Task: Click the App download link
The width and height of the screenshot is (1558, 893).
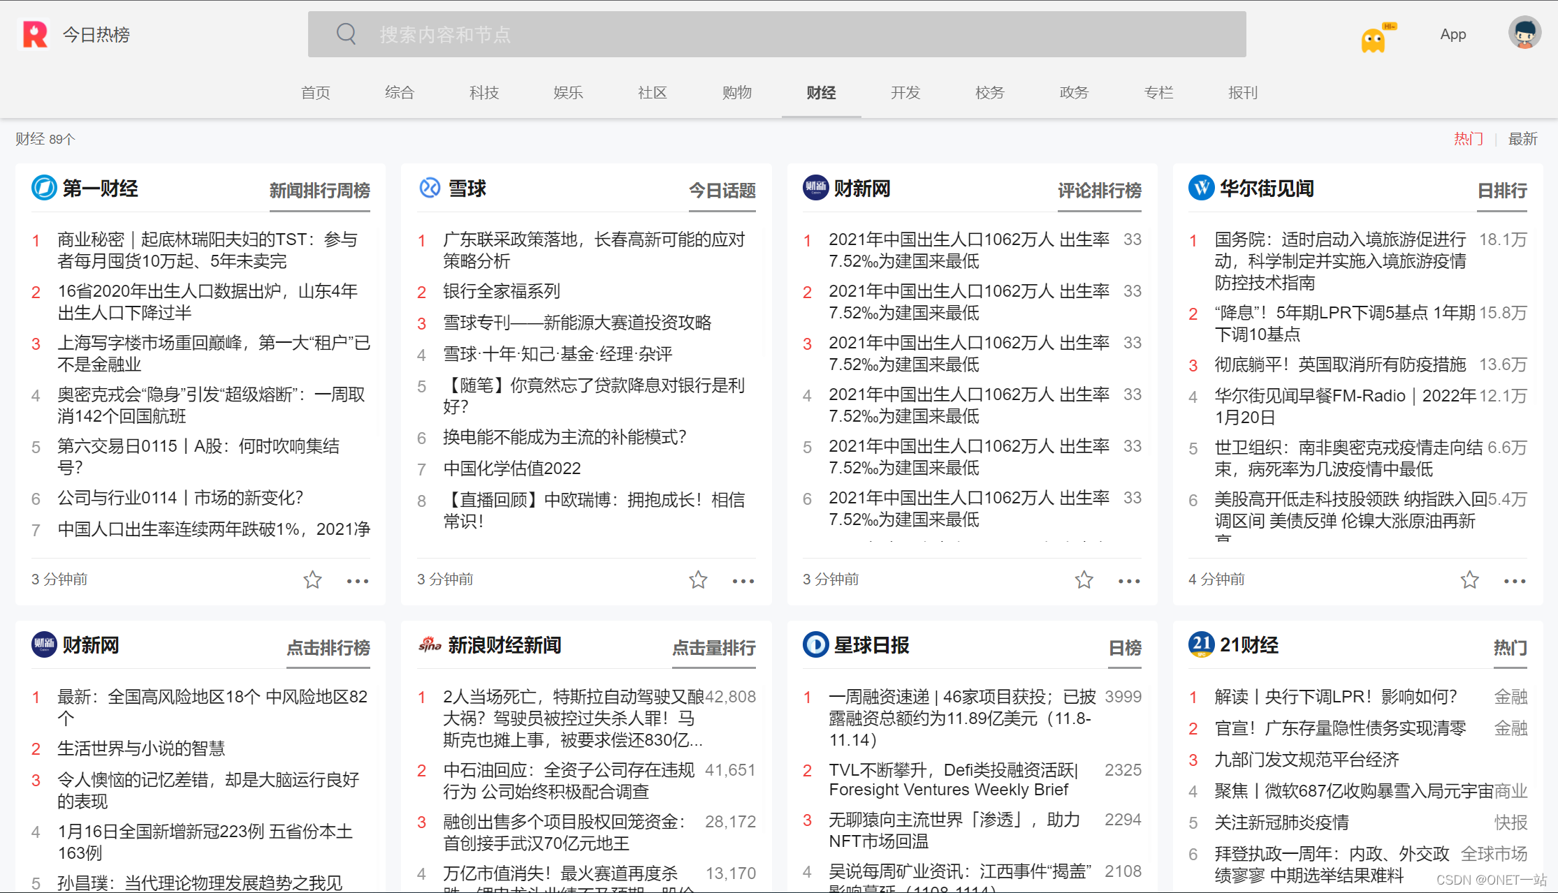Action: click(x=1453, y=34)
